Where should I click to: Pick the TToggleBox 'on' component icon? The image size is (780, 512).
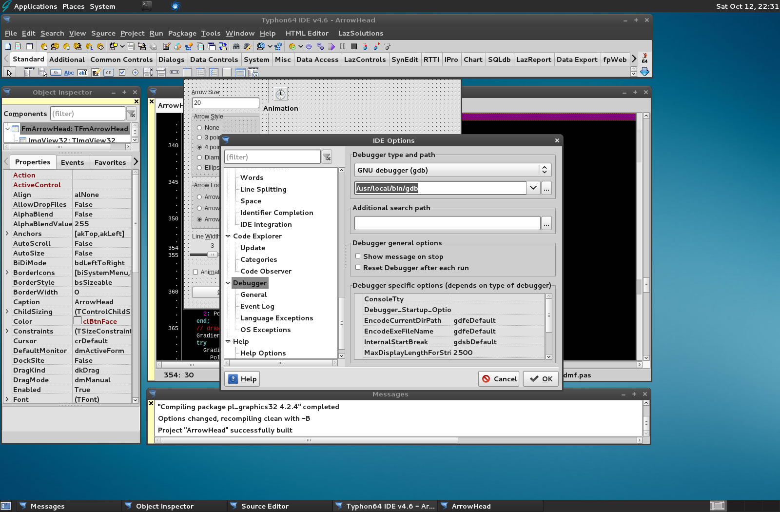click(x=108, y=72)
